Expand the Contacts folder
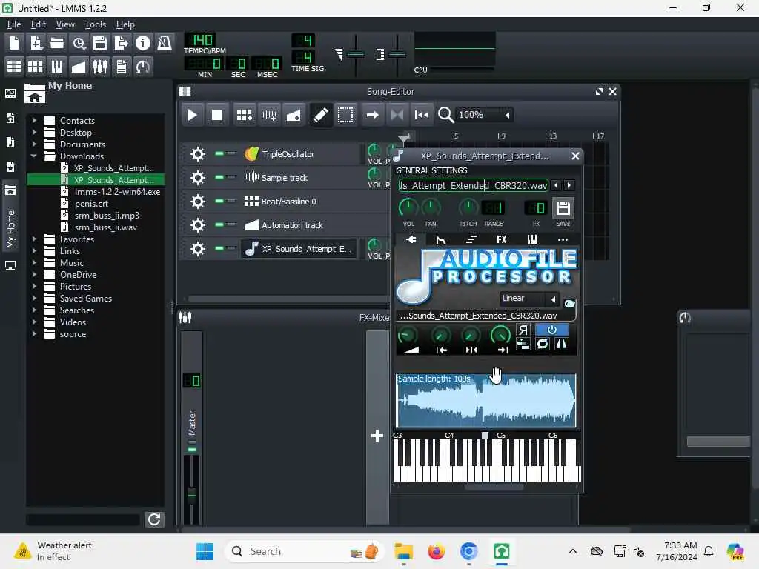Image resolution: width=759 pixels, height=569 pixels. [34, 120]
